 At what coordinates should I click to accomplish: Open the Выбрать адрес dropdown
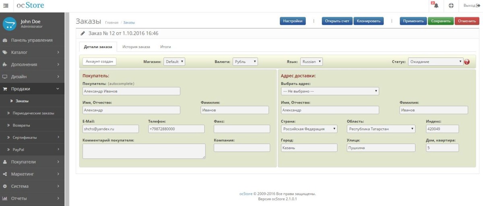click(x=330, y=91)
